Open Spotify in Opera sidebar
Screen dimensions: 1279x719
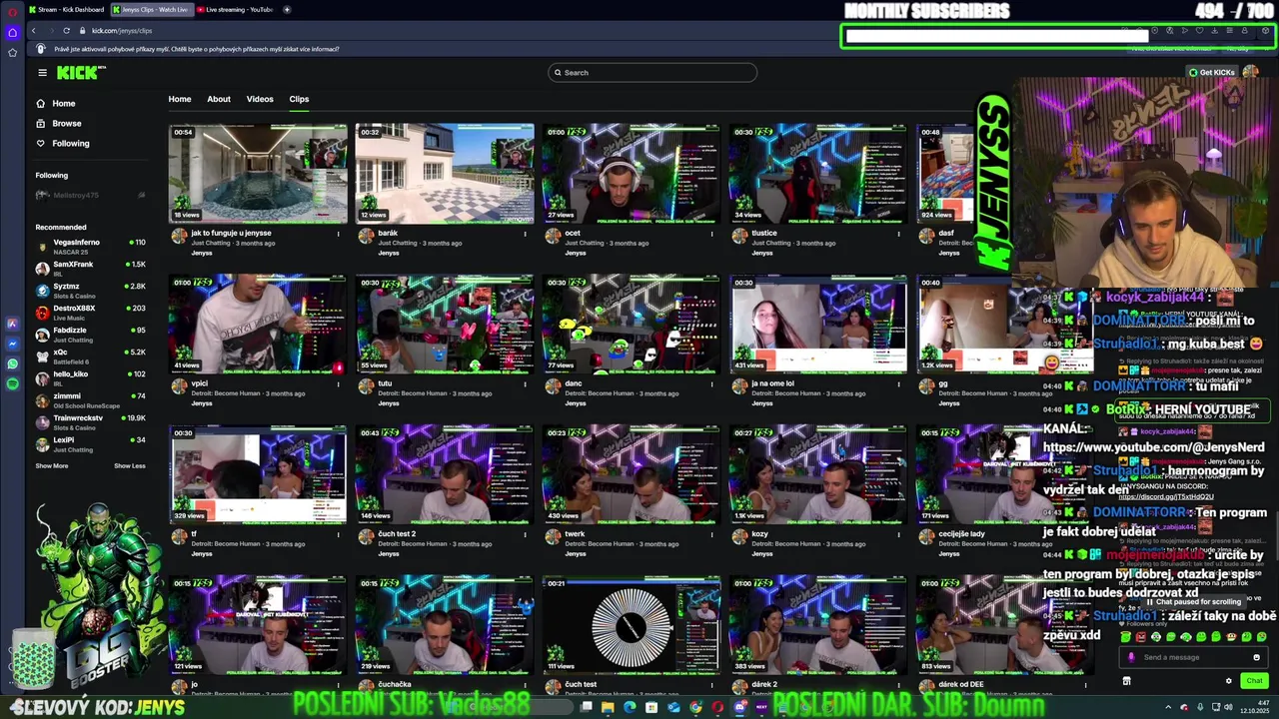pyautogui.click(x=12, y=383)
